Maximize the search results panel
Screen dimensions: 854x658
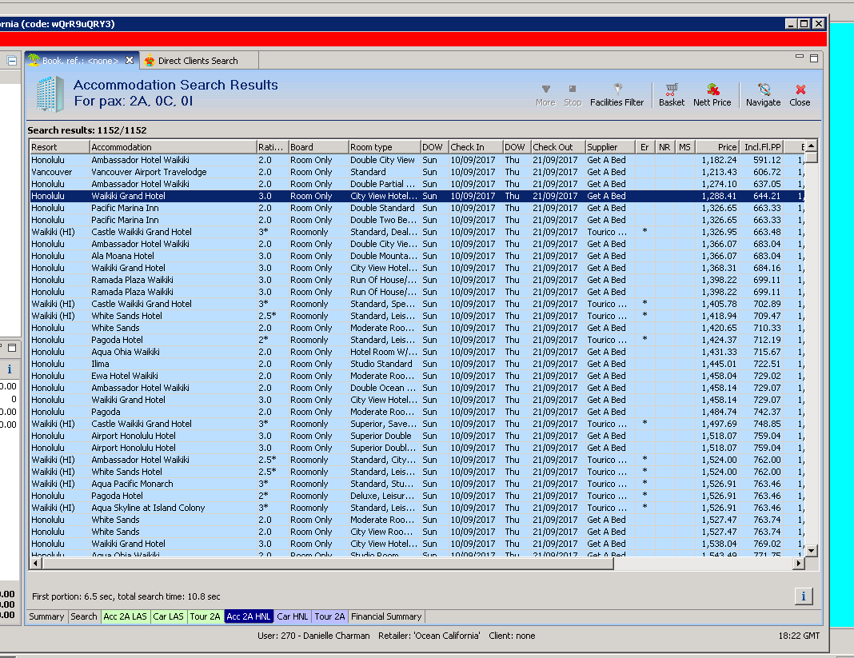tap(814, 58)
